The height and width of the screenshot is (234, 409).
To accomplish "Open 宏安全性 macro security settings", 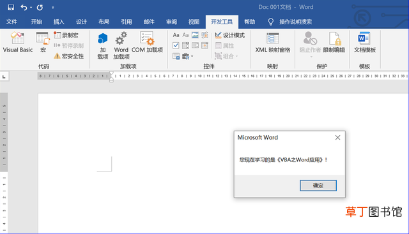I will (68, 56).
